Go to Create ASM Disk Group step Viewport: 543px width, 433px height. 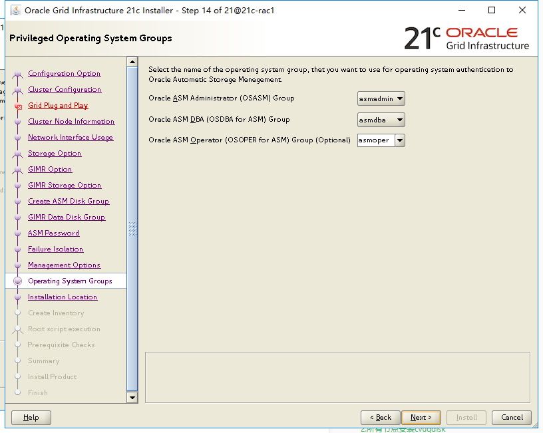(x=69, y=201)
